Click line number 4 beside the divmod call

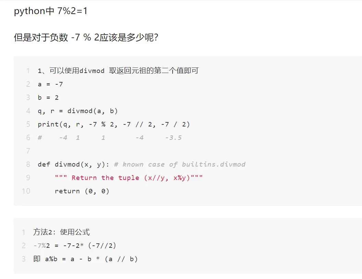(x=28, y=111)
